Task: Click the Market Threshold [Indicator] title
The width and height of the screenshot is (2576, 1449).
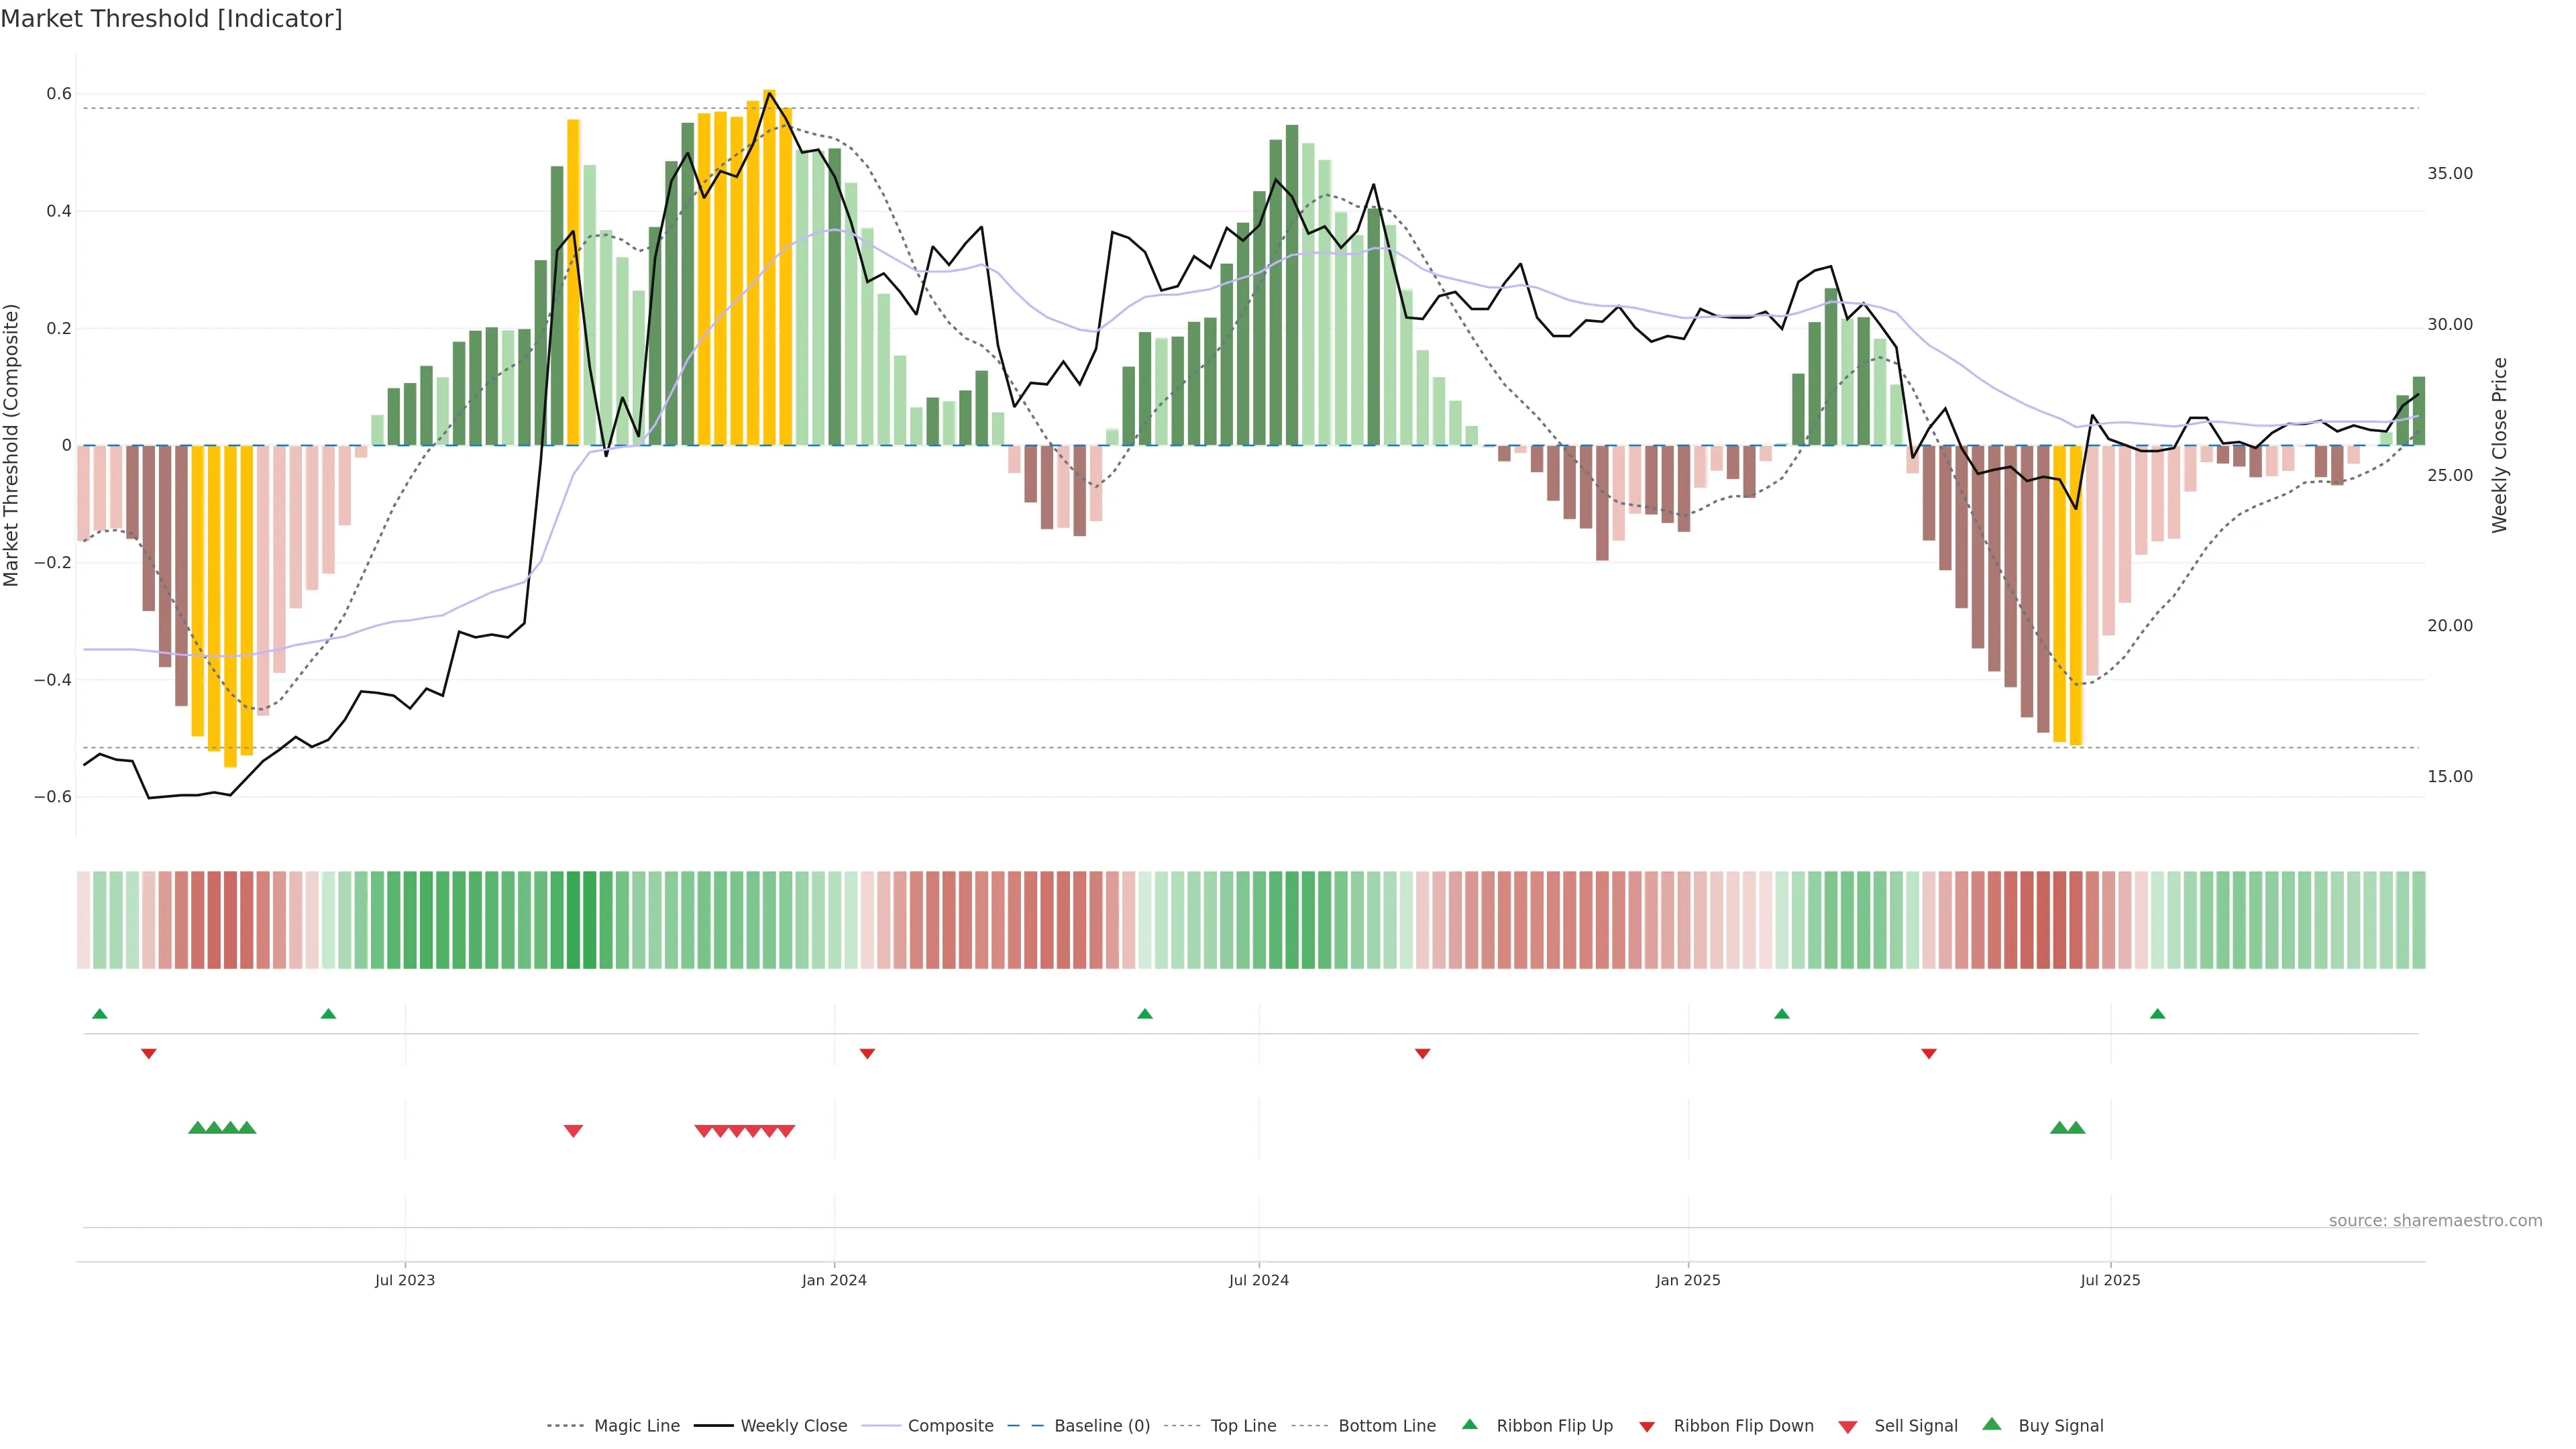Action: (171, 18)
